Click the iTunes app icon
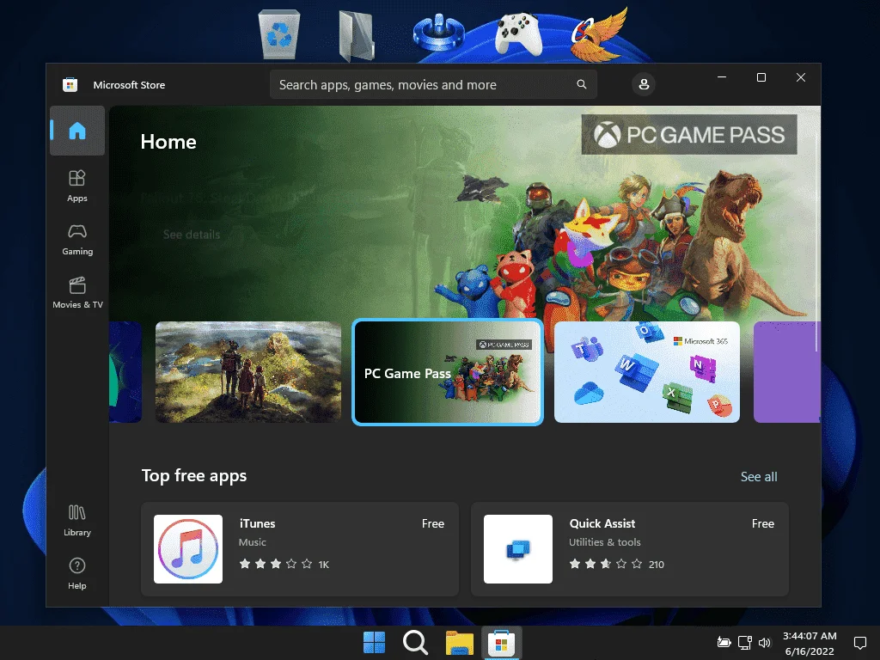 click(x=188, y=549)
